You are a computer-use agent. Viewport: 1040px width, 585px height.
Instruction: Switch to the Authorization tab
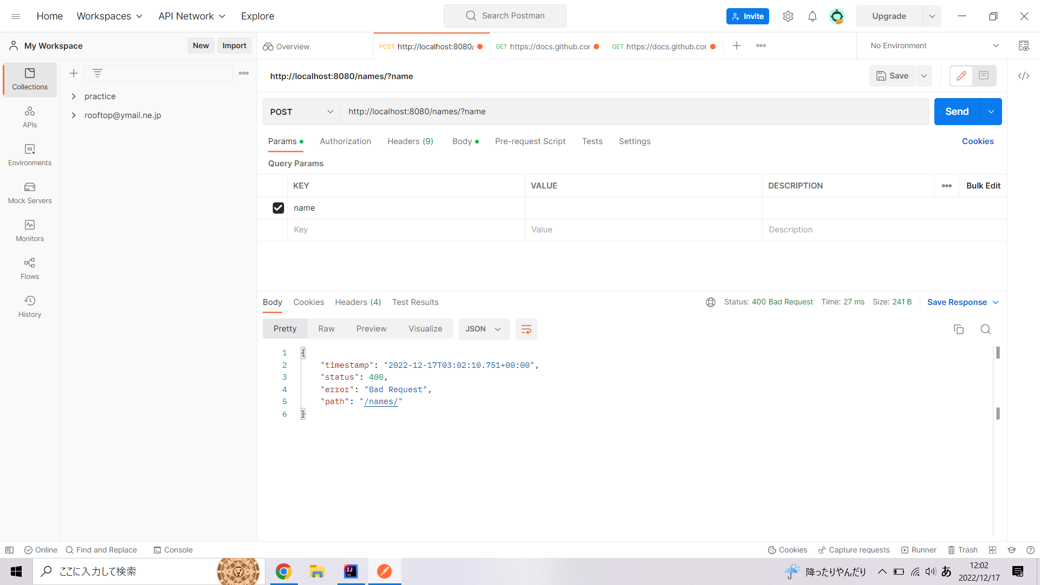pyautogui.click(x=345, y=141)
